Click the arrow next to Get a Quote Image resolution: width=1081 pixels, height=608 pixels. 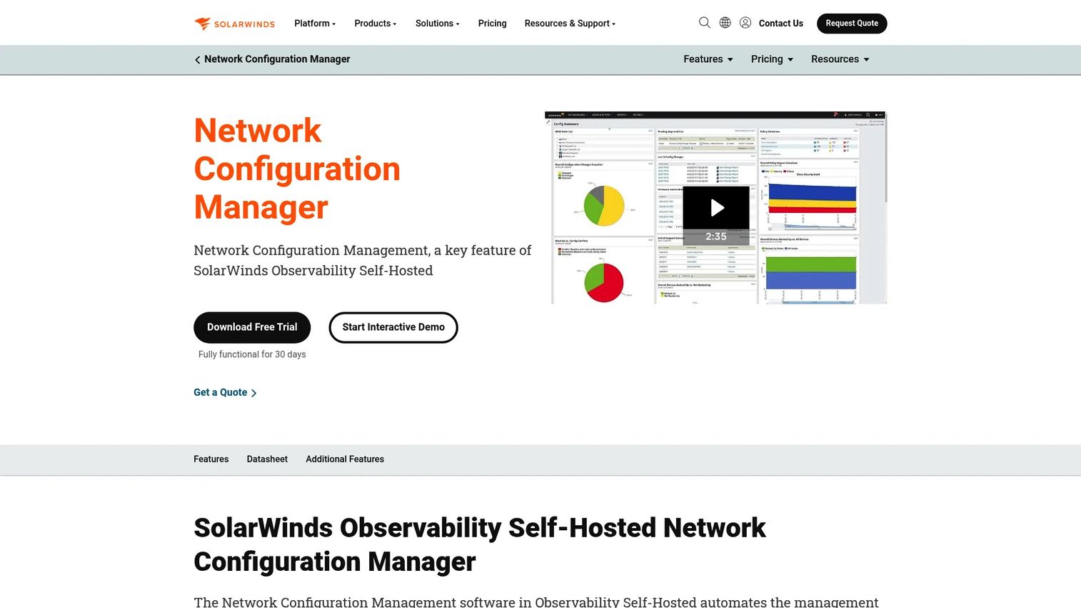coord(253,393)
